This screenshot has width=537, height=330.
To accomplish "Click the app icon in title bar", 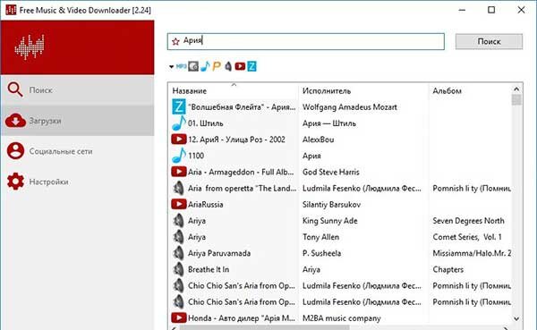I will (11, 9).
